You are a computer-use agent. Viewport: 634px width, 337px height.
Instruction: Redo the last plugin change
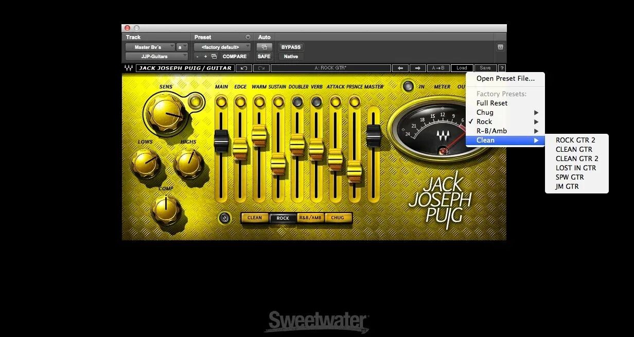coord(261,68)
